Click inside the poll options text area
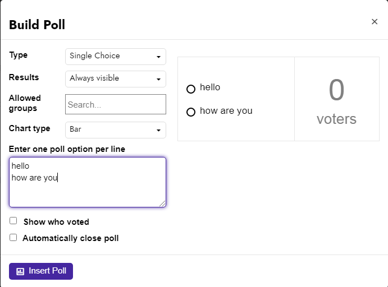Screen dimensions: 388x287 point(88,182)
